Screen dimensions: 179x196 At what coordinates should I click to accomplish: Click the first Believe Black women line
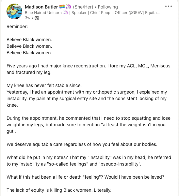29,40
